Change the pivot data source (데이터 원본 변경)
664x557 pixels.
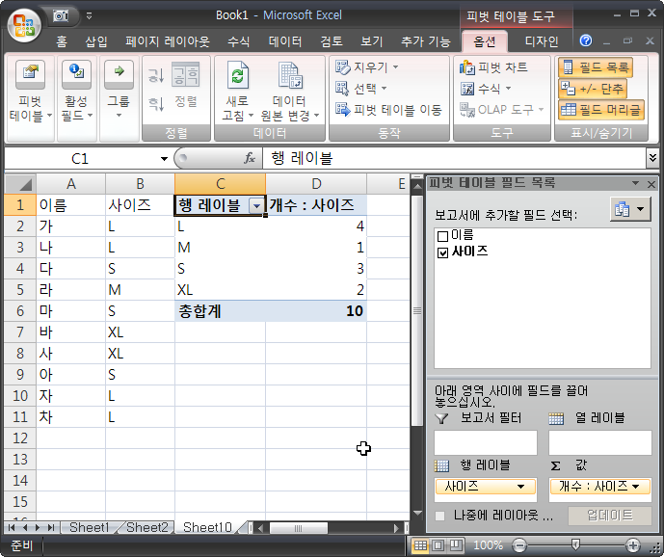(x=290, y=92)
